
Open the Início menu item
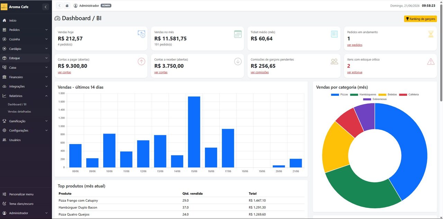click(x=25, y=20)
